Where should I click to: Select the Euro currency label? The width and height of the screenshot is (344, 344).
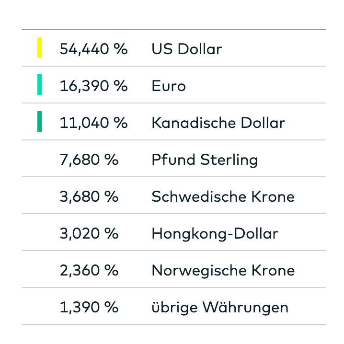coord(169,86)
